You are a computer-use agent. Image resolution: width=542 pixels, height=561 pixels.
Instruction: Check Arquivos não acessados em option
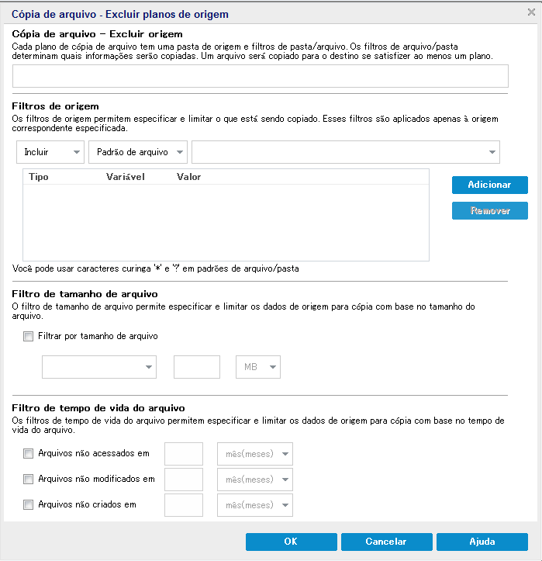tap(29, 454)
